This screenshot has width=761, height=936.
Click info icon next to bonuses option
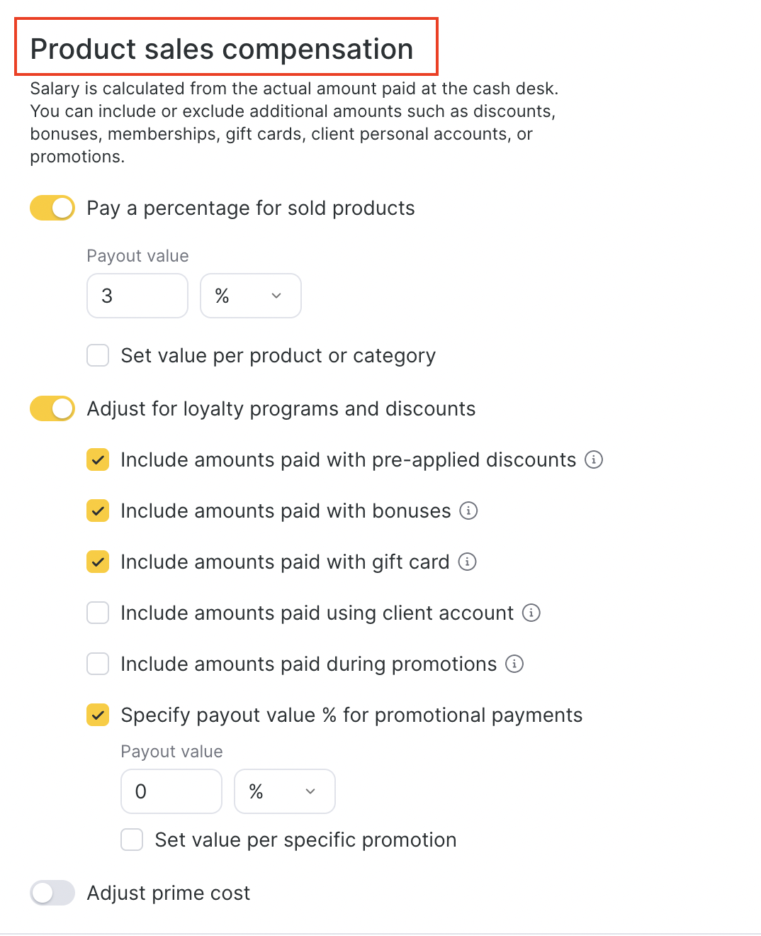[468, 511]
